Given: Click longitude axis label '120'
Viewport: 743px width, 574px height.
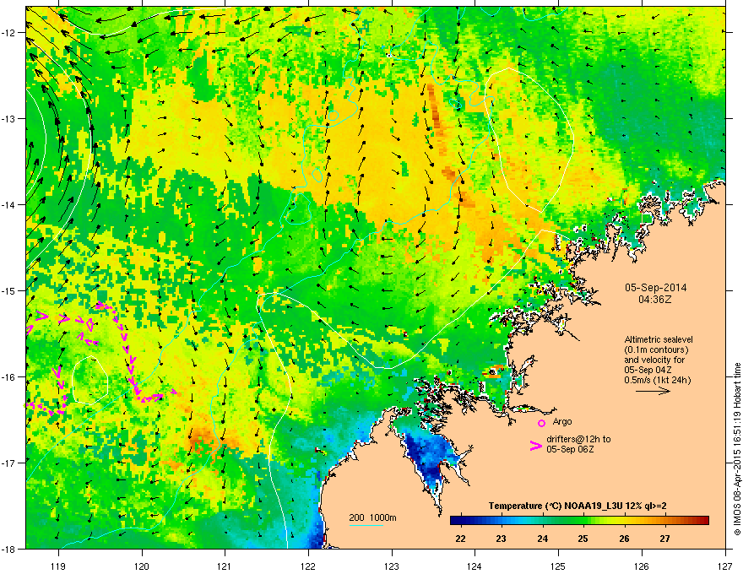Looking at the screenshot, I should pos(142,566).
